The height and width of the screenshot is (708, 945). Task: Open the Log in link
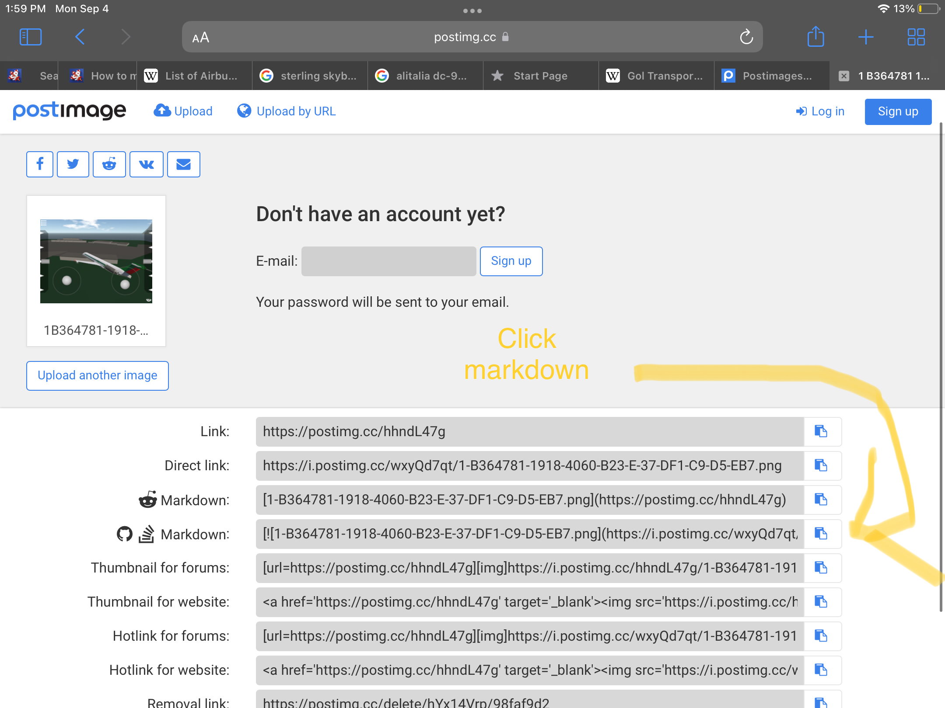pyautogui.click(x=820, y=111)
